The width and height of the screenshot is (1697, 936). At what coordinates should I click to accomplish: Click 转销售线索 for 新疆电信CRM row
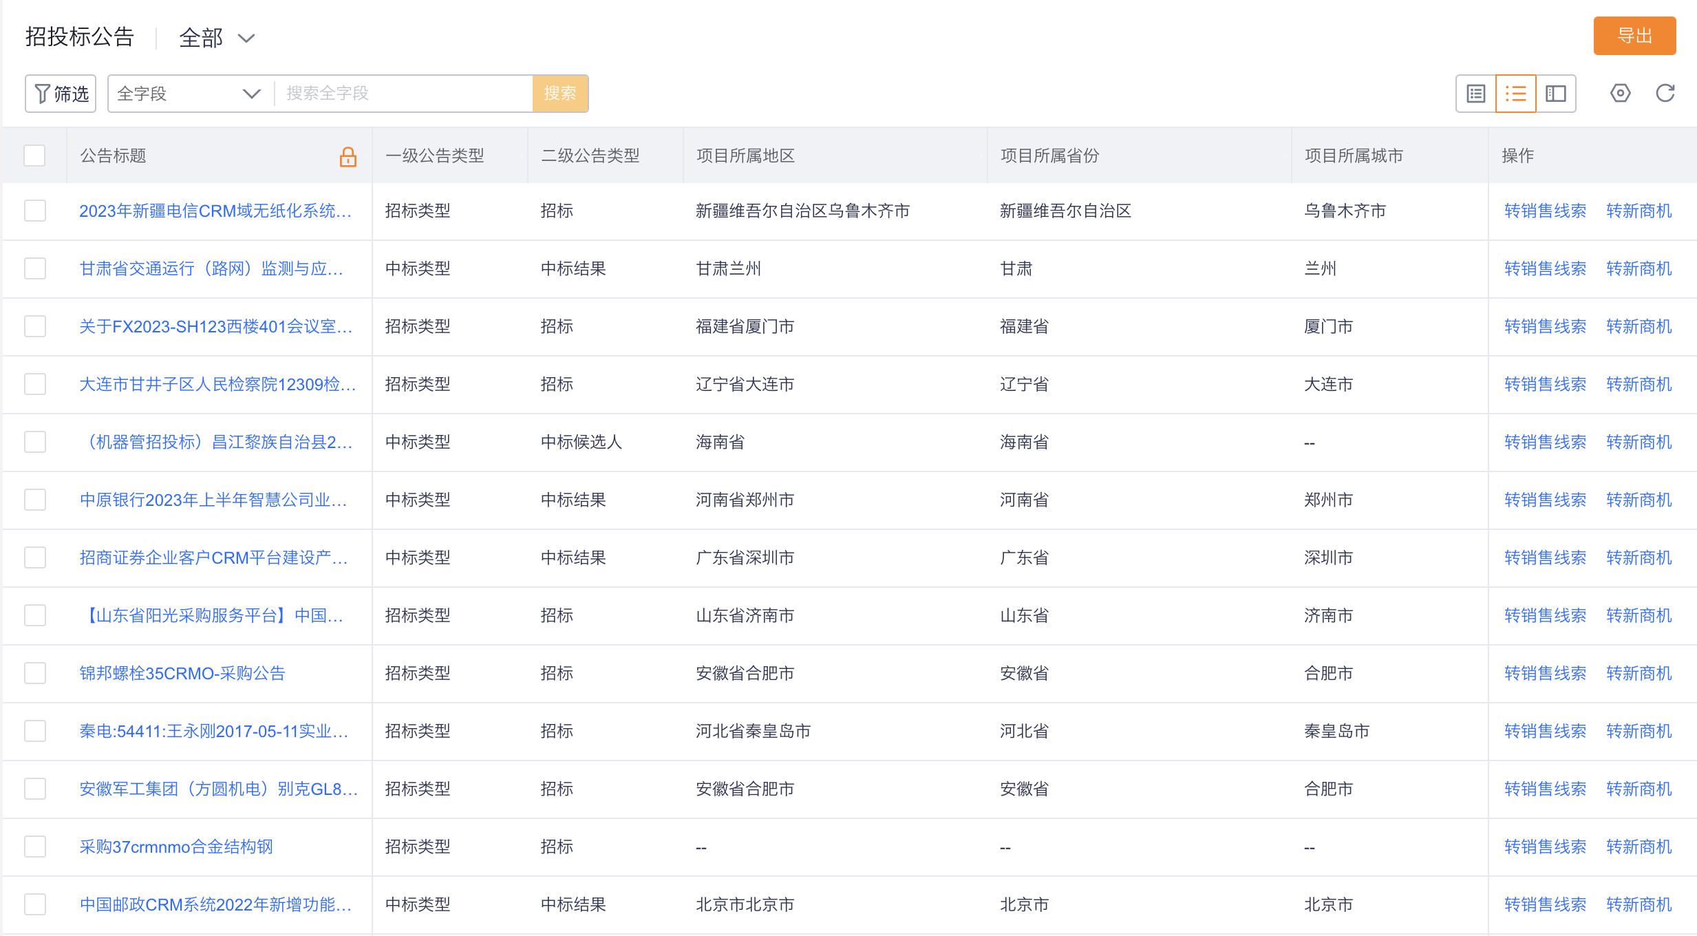pos(1545,211)
